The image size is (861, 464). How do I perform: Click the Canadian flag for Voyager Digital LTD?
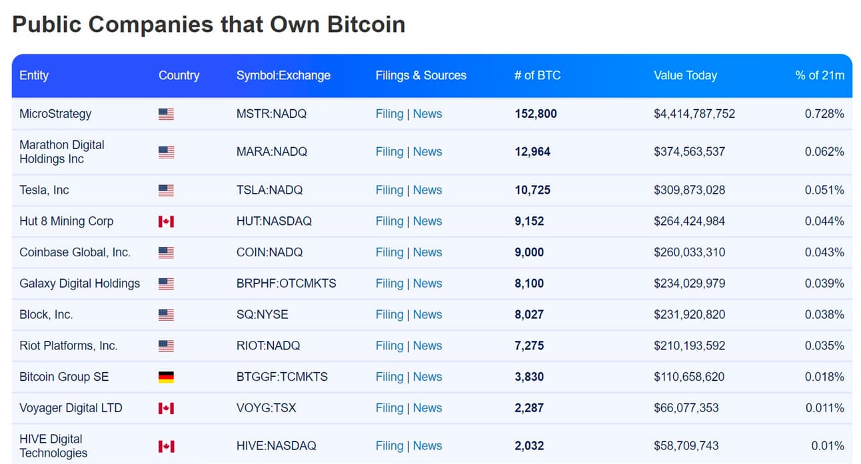click(166, 408)
